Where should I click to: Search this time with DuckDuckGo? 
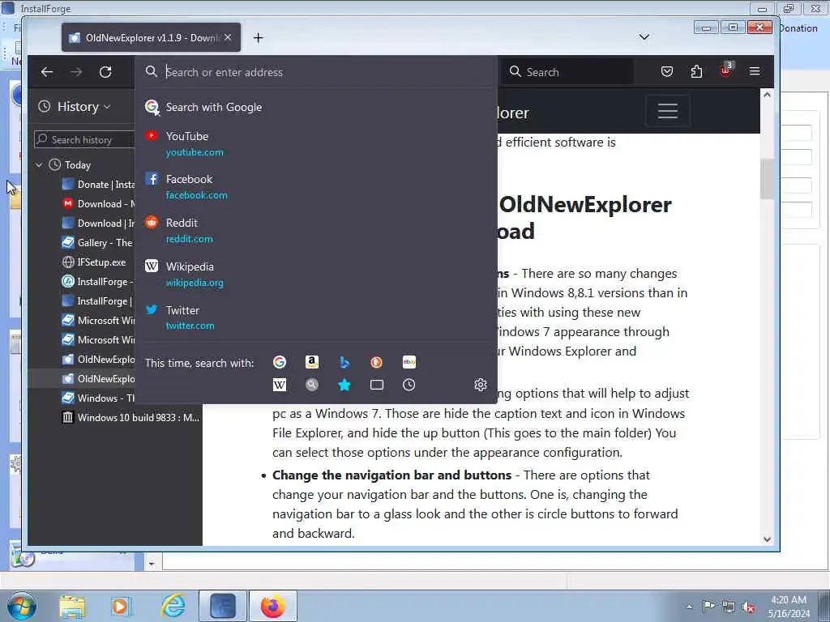pos(376,362)
